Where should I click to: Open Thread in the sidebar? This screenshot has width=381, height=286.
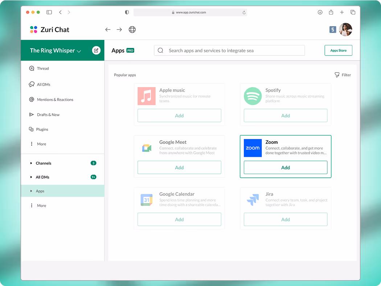tap(39, 69)
